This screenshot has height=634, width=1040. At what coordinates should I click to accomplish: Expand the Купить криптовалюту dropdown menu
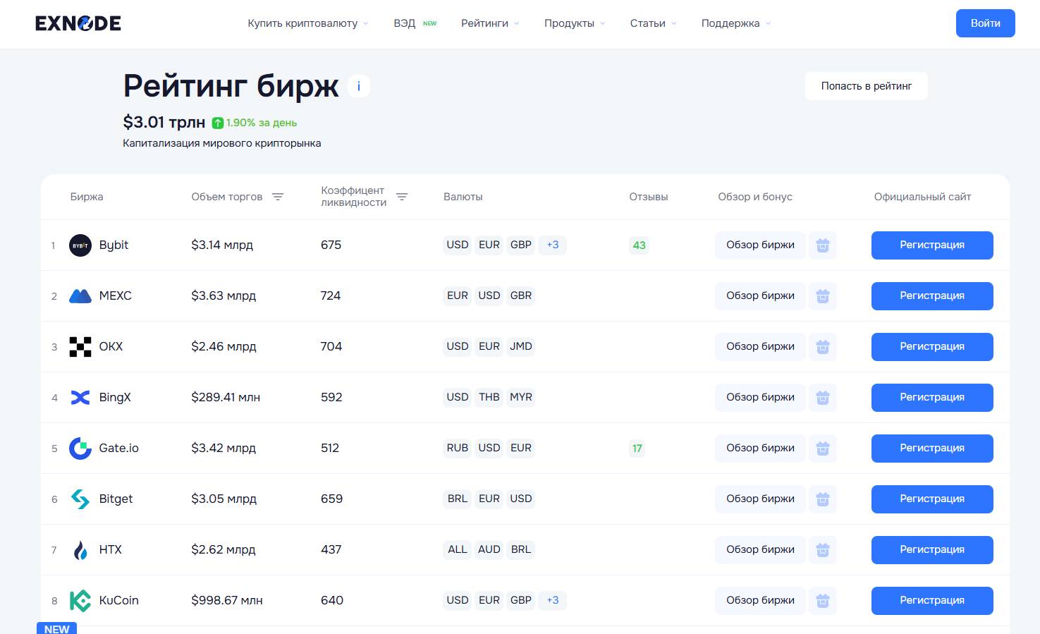click(307, 23)
